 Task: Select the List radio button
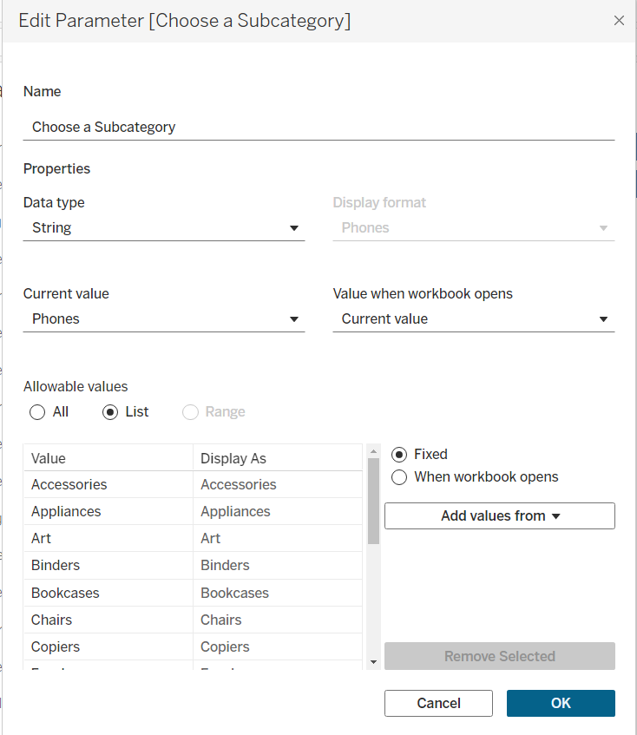tap(110, 412)
